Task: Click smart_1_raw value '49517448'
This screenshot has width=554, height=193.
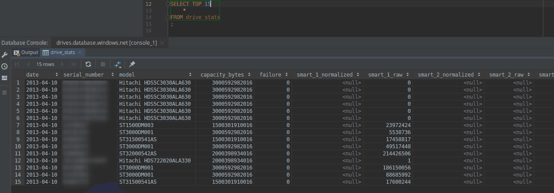Action: click(x=397, y=147)
